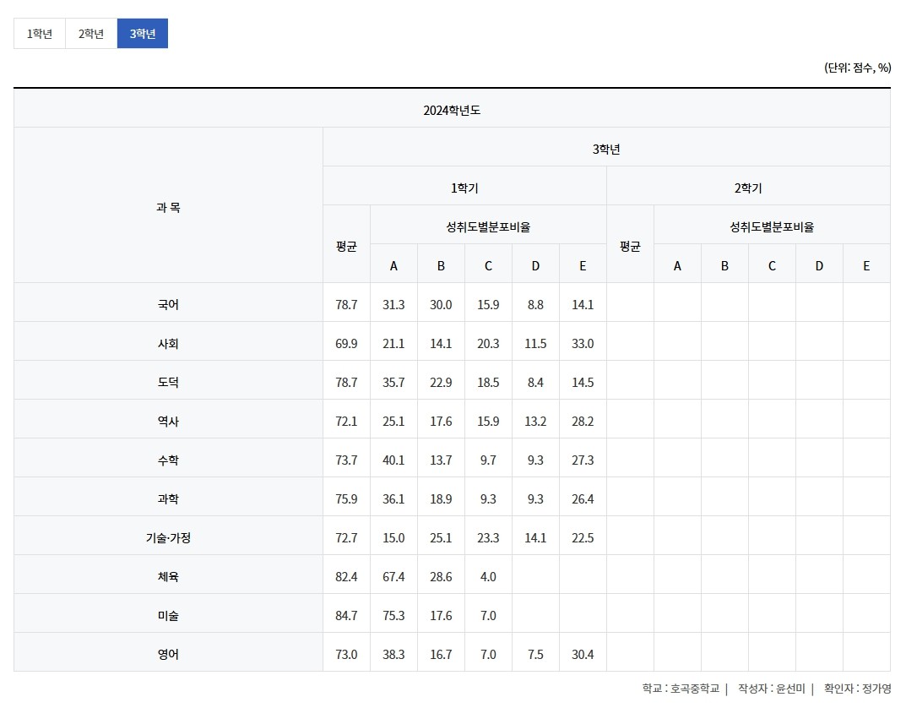This screenshot has width=906, height=708.
Task: Click the 2024학년도 table header
Action: [452, 111]
